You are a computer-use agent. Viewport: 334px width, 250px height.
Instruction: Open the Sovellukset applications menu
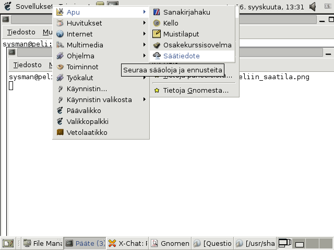tap(34, 7)
